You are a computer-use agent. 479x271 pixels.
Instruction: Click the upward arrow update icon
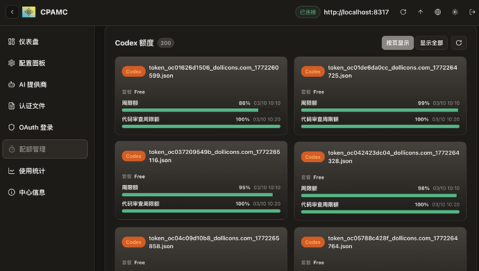pyautogui.click(x=421, y=12)
